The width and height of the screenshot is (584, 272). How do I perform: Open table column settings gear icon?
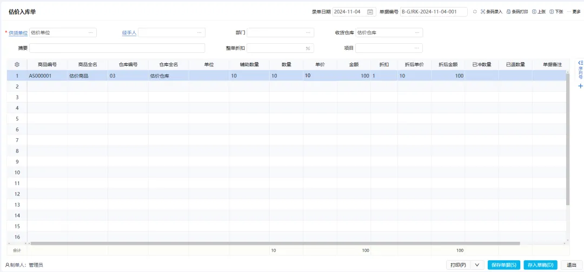[17, 65]
